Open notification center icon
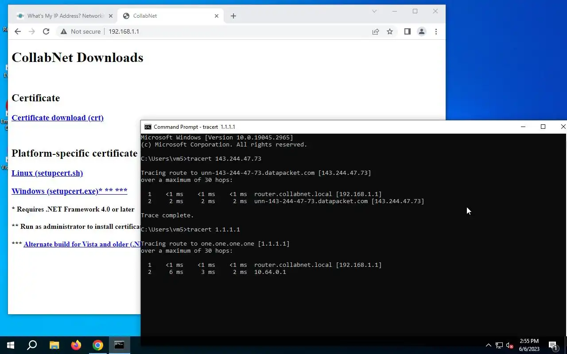This screenshot has width=567, height=354. (x=553, y=345)
